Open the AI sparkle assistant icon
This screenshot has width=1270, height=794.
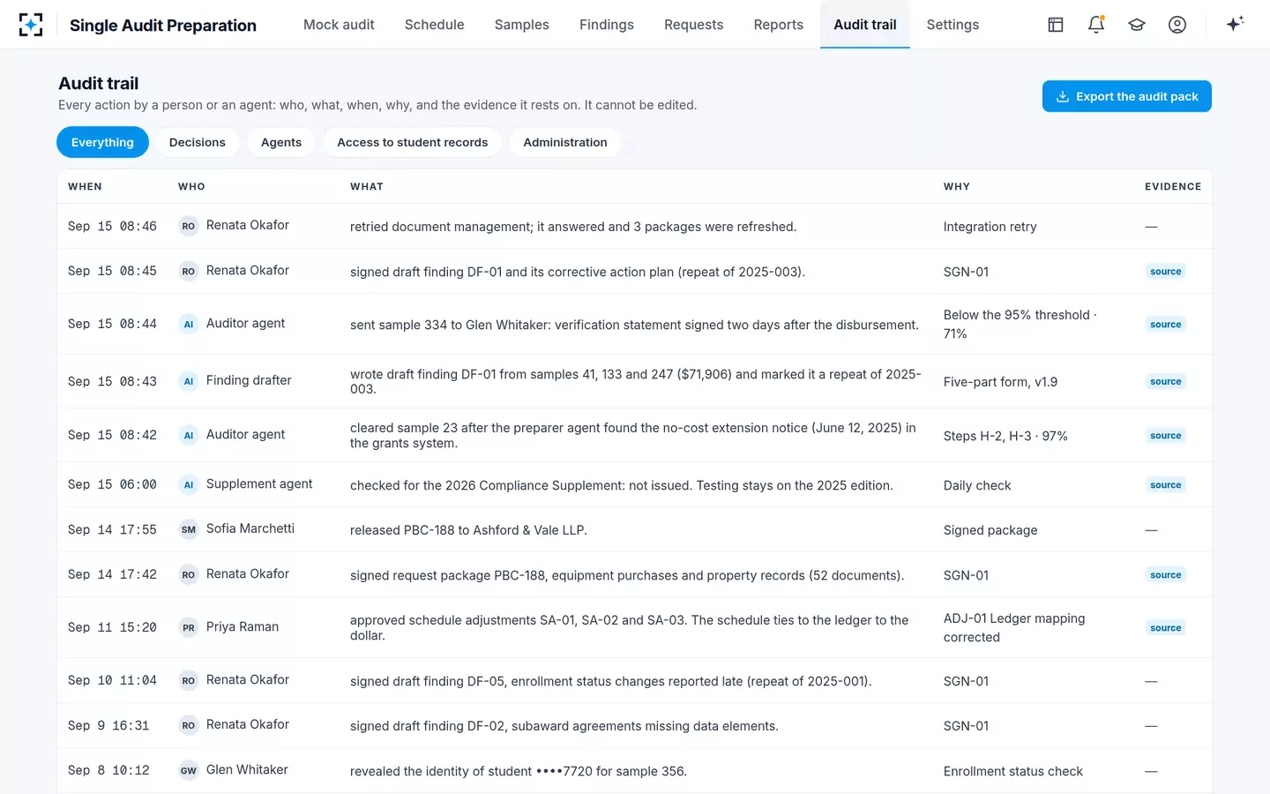pos(1235,24)
